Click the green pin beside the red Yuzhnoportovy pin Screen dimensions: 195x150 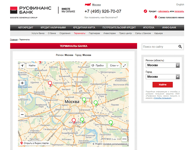[82, 120]
